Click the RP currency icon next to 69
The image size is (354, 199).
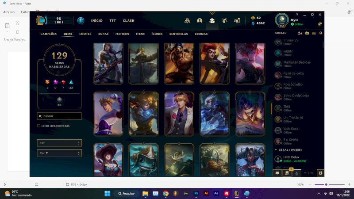(253, 18)
